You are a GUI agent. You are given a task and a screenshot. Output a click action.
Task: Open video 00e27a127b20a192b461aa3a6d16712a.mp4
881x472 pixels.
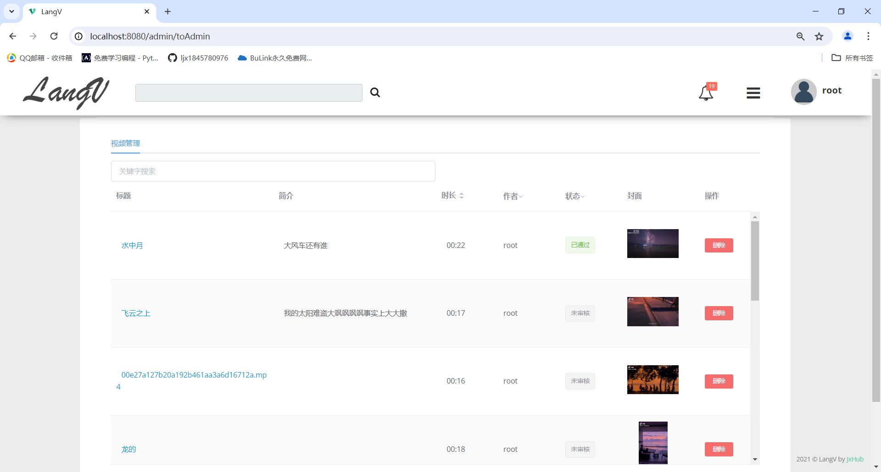(x=191, y=381)
